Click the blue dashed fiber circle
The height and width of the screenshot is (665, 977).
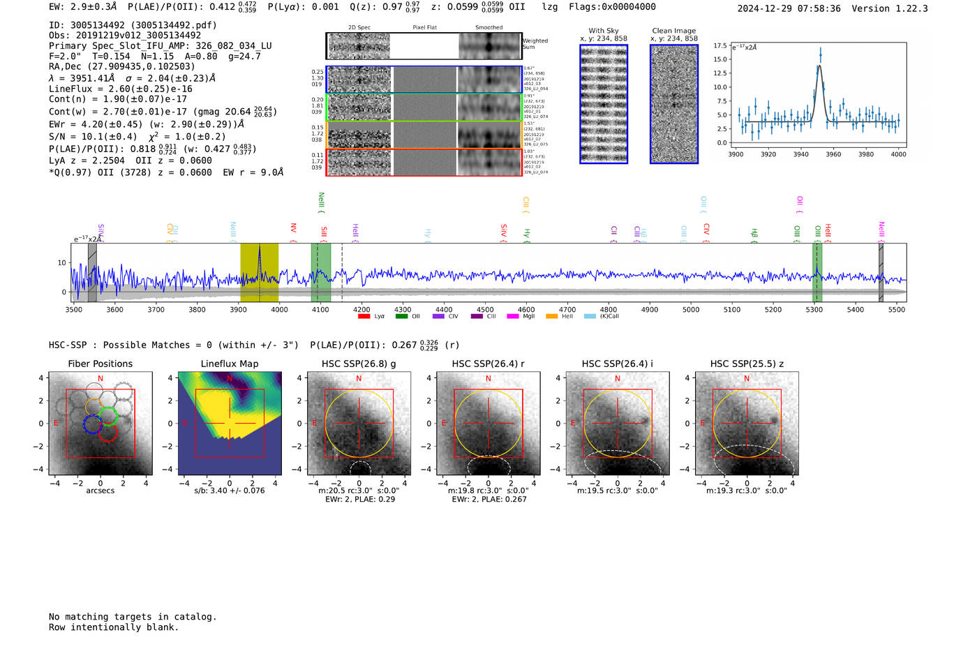tap(92, 424)
